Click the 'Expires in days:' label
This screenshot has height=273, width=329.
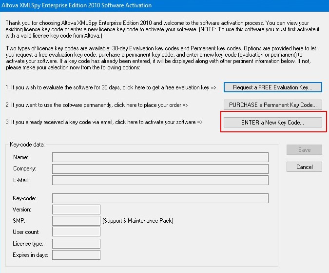30,255
